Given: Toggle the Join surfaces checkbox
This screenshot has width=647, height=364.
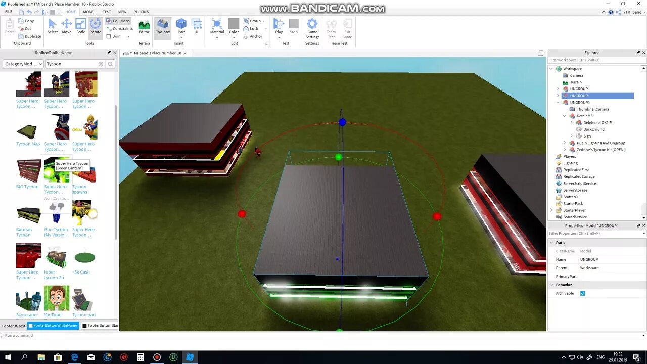Looking at the screenshot, I should click(109, 36).
